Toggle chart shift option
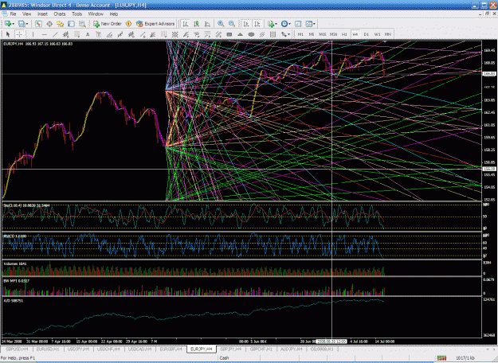The width and height of the screenshot is (498, 363). point(257,24)
